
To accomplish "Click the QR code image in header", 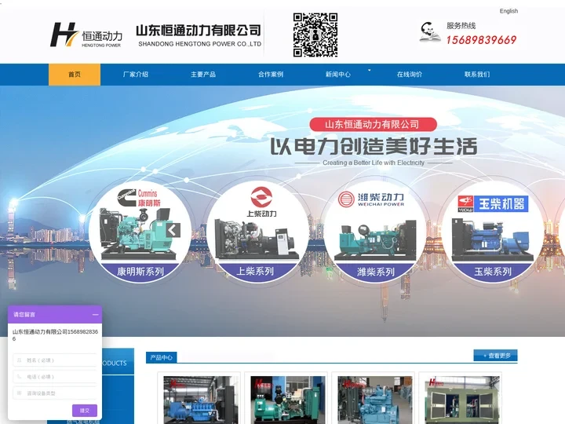I will (315, 35).
